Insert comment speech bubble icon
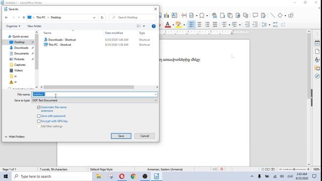The image size is (322, 181). pos(255,15)
